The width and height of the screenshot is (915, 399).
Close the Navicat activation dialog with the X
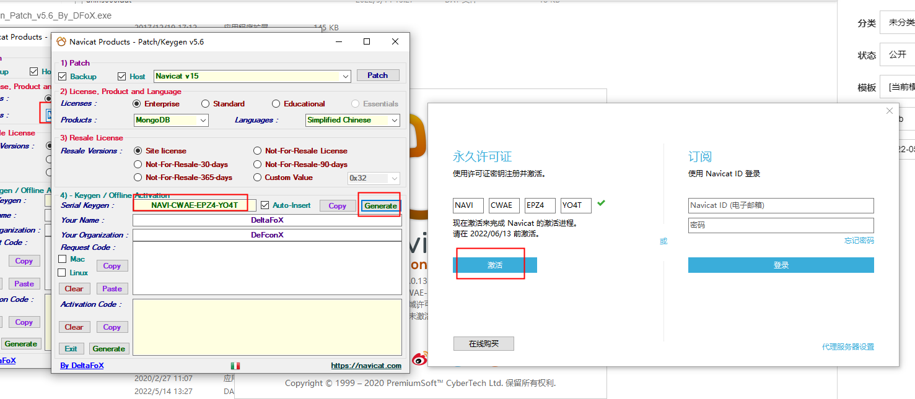890,111
